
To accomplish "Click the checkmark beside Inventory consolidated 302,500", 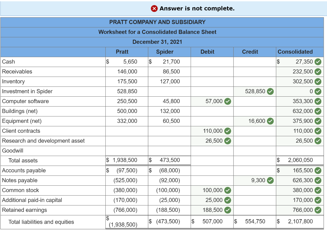I will pos(317,81).
